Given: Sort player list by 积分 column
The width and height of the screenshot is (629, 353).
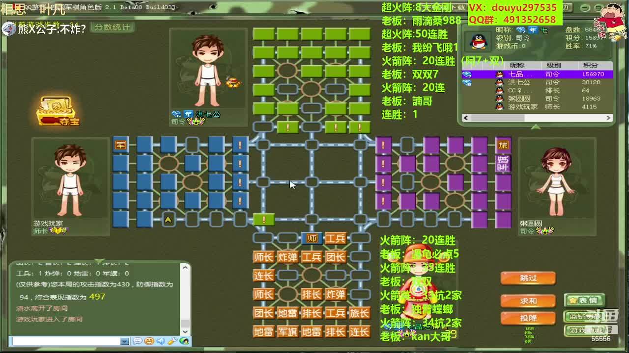Looking at the screenshot, I should (x=590, y=65).
